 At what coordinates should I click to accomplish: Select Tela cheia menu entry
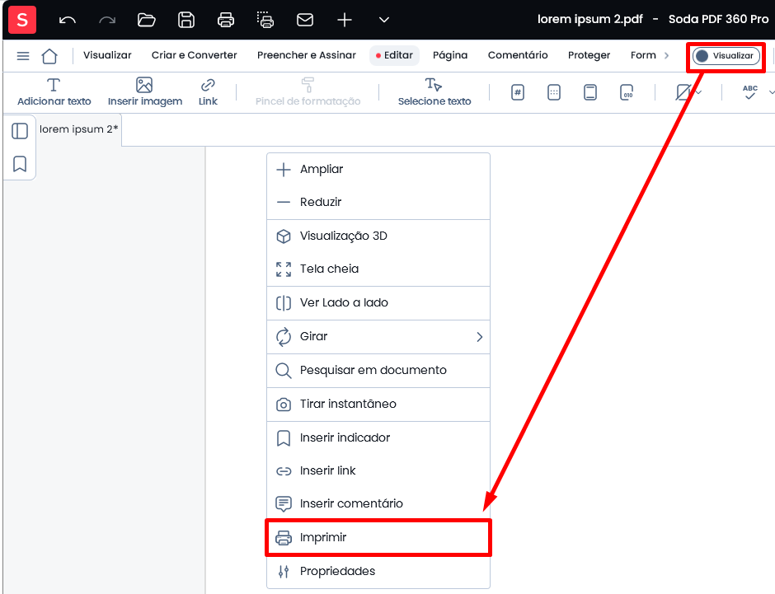(x=378, y=269)
